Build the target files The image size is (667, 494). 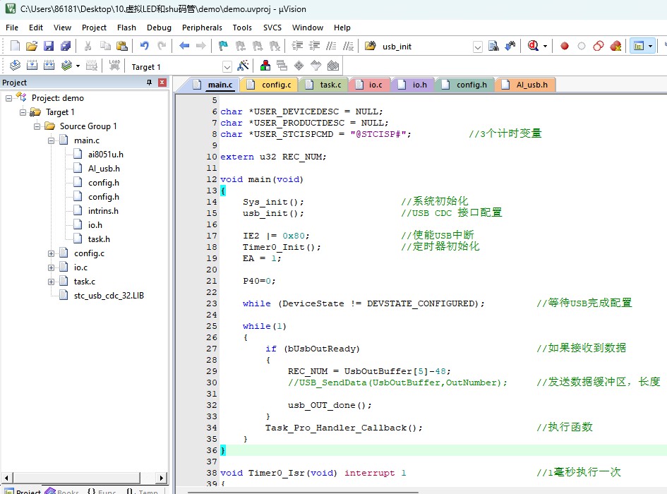[32, 66]
